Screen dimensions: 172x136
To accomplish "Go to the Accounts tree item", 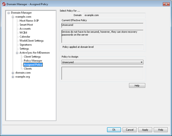I will (25, 29).
